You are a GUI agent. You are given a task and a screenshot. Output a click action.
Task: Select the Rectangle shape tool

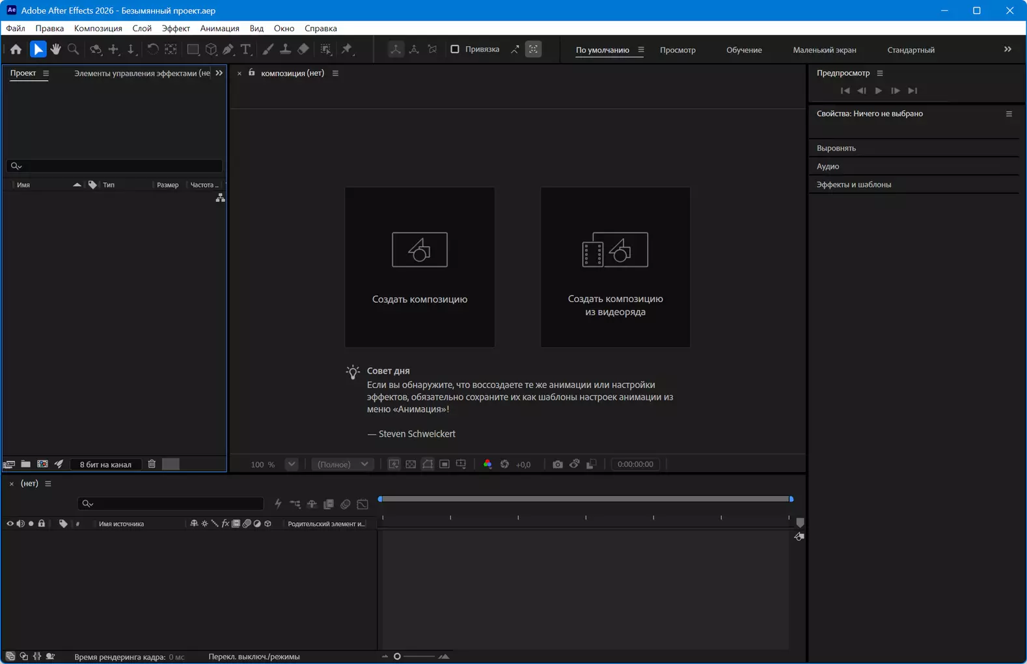193,49
